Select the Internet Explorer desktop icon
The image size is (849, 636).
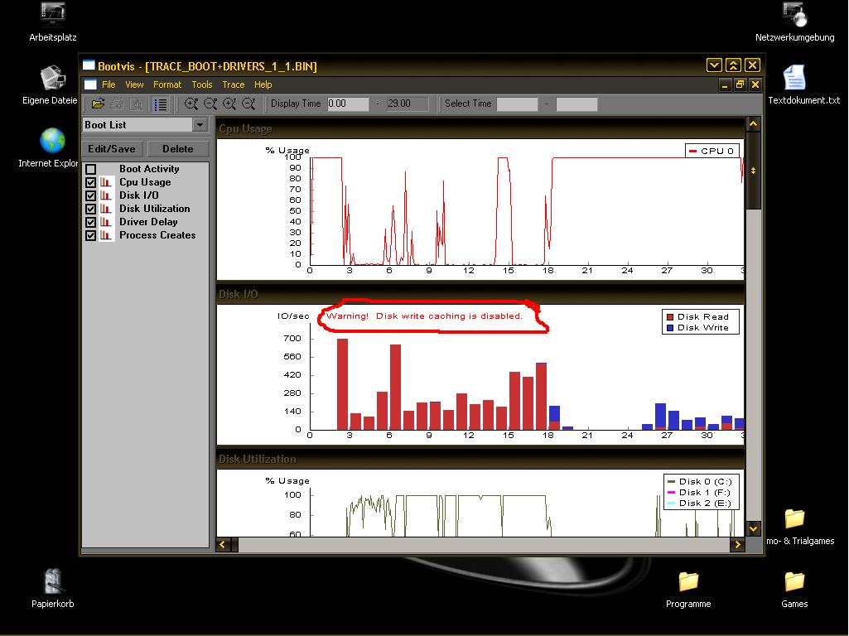point(52,142)
